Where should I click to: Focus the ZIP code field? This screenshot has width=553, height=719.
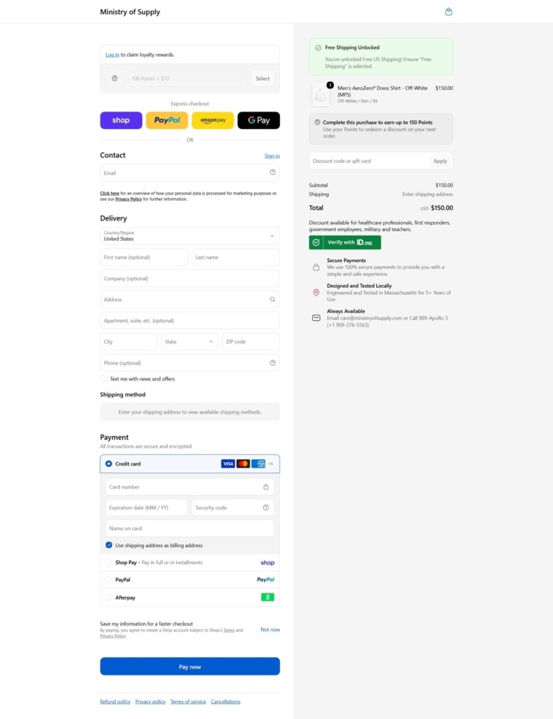(x=251, y=342)
